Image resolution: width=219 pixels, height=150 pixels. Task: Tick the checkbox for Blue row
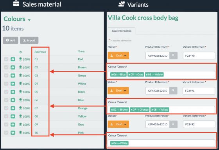point(6,100)
